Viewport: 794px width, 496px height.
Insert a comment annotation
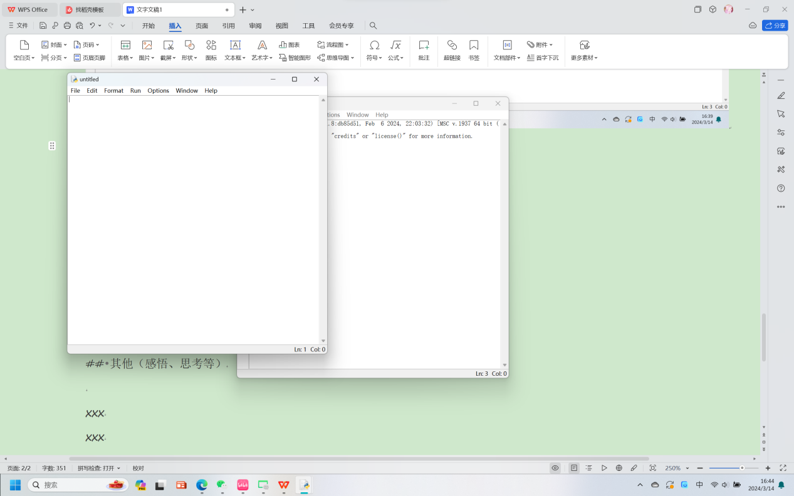click(424, 50)
